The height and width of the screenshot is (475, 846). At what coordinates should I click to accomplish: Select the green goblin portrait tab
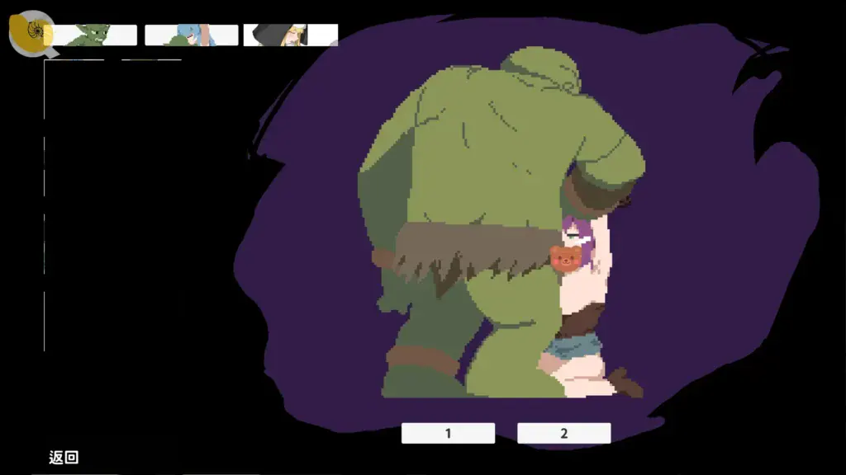click(90, 35)
